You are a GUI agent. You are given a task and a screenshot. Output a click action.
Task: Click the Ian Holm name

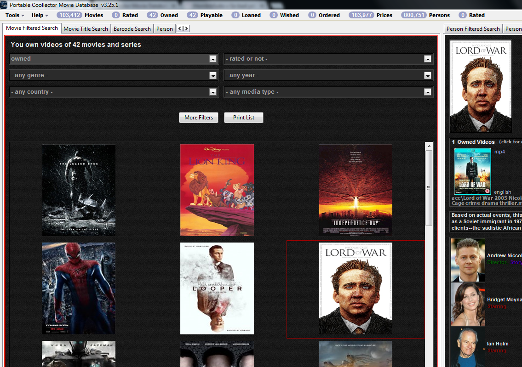coord(498,344)
